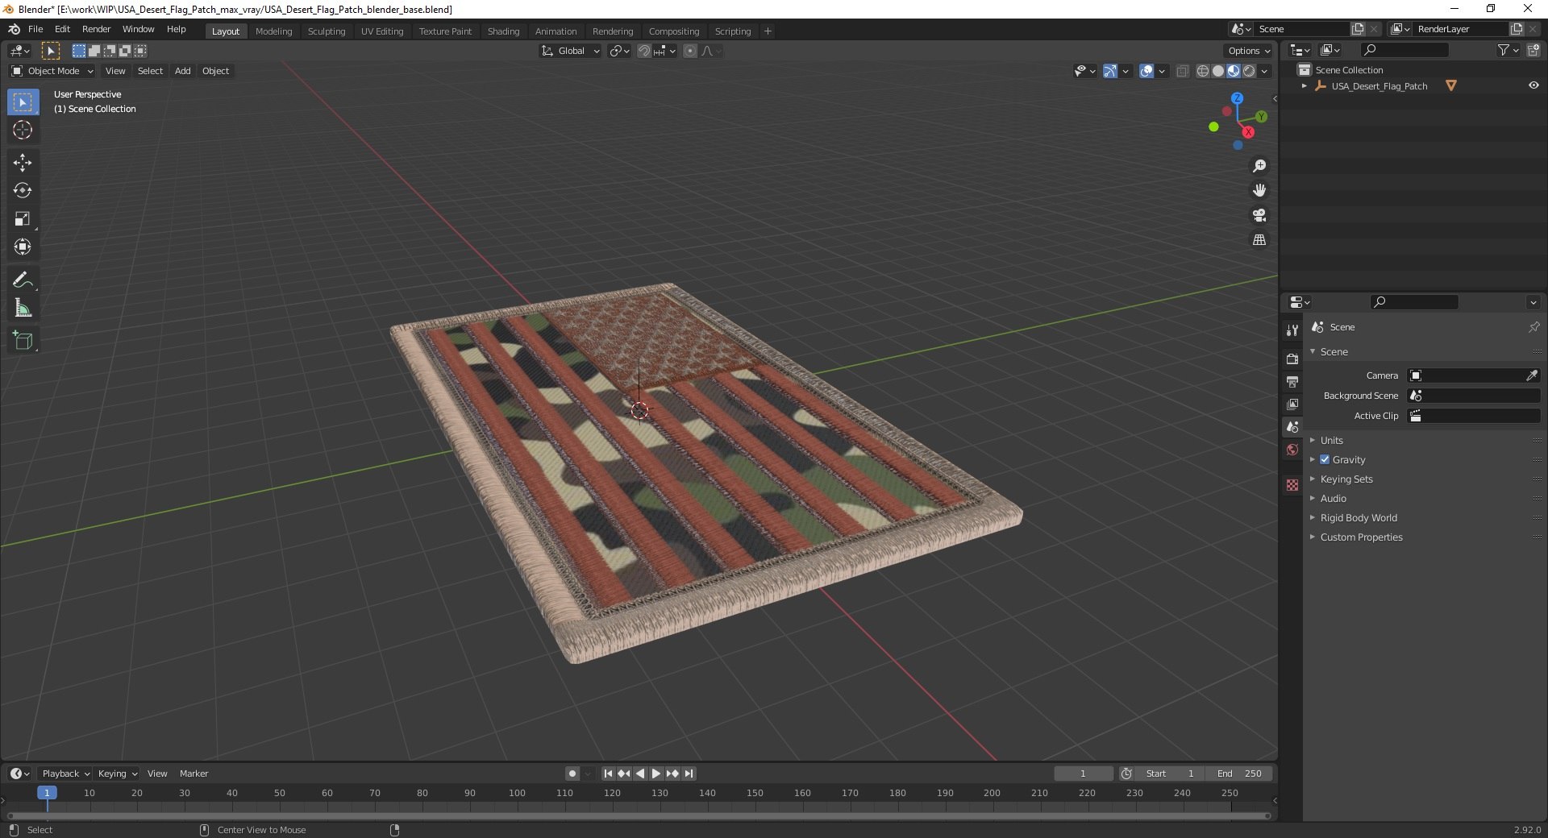Click the Z axis on the navigation gizmo
The width and height of the screenshot is (1548, 838).
[x=1237, y=98]
